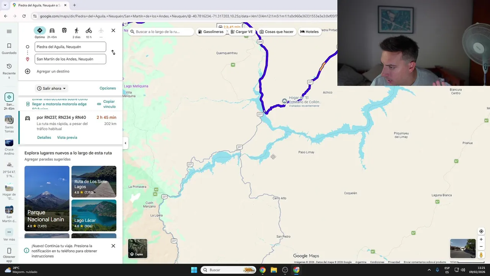Click Agregar un destino plus icon
490x276 pixels.
28,71
